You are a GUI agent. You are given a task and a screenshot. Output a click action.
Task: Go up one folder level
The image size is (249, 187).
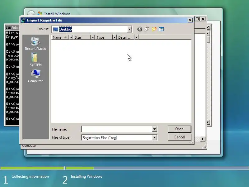(x=147, y=29)
